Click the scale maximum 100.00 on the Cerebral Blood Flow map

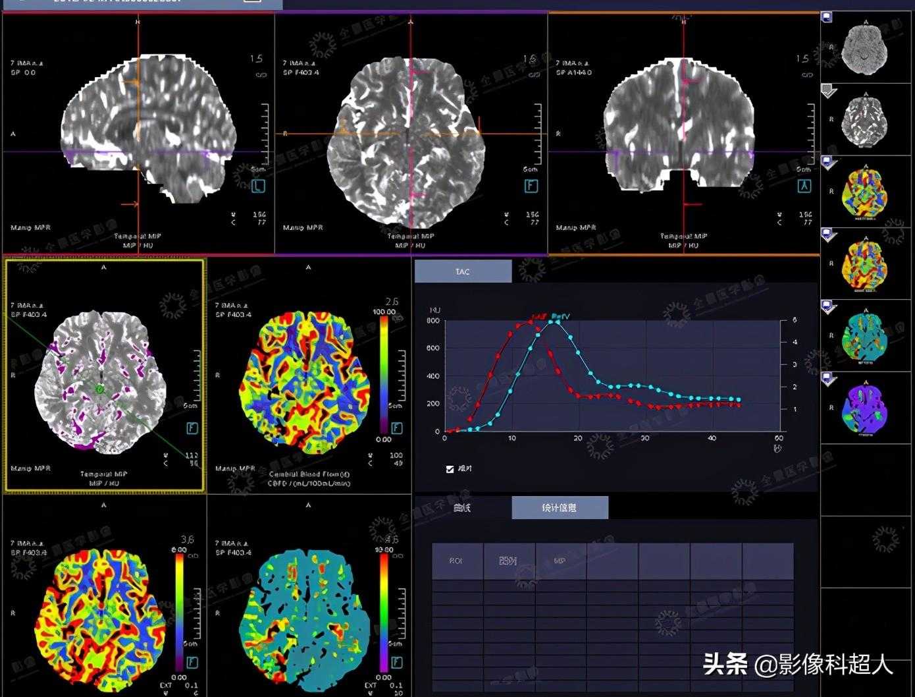[x=384, y=312]
